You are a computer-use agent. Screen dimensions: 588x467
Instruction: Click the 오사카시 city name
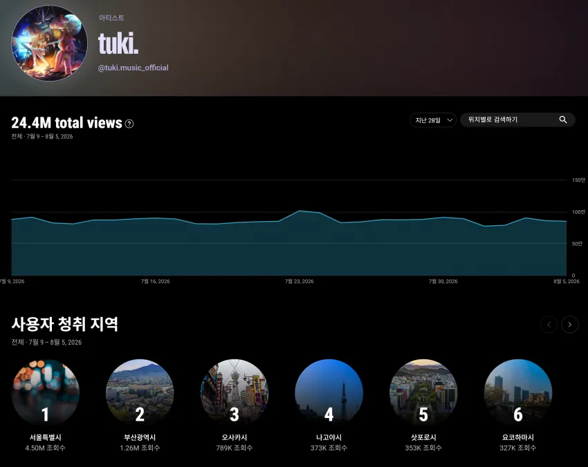[x=235, y=437]
